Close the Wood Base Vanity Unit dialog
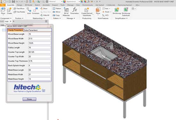176x120 pixels. tap(51, 26)
